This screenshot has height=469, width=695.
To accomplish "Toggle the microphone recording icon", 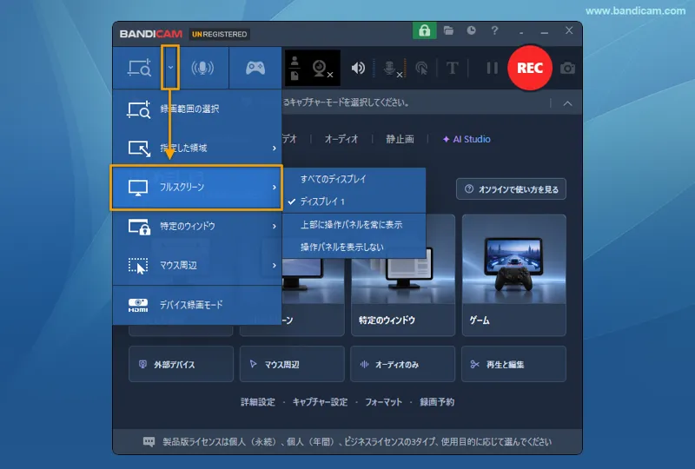I will (x=392, y=69).
